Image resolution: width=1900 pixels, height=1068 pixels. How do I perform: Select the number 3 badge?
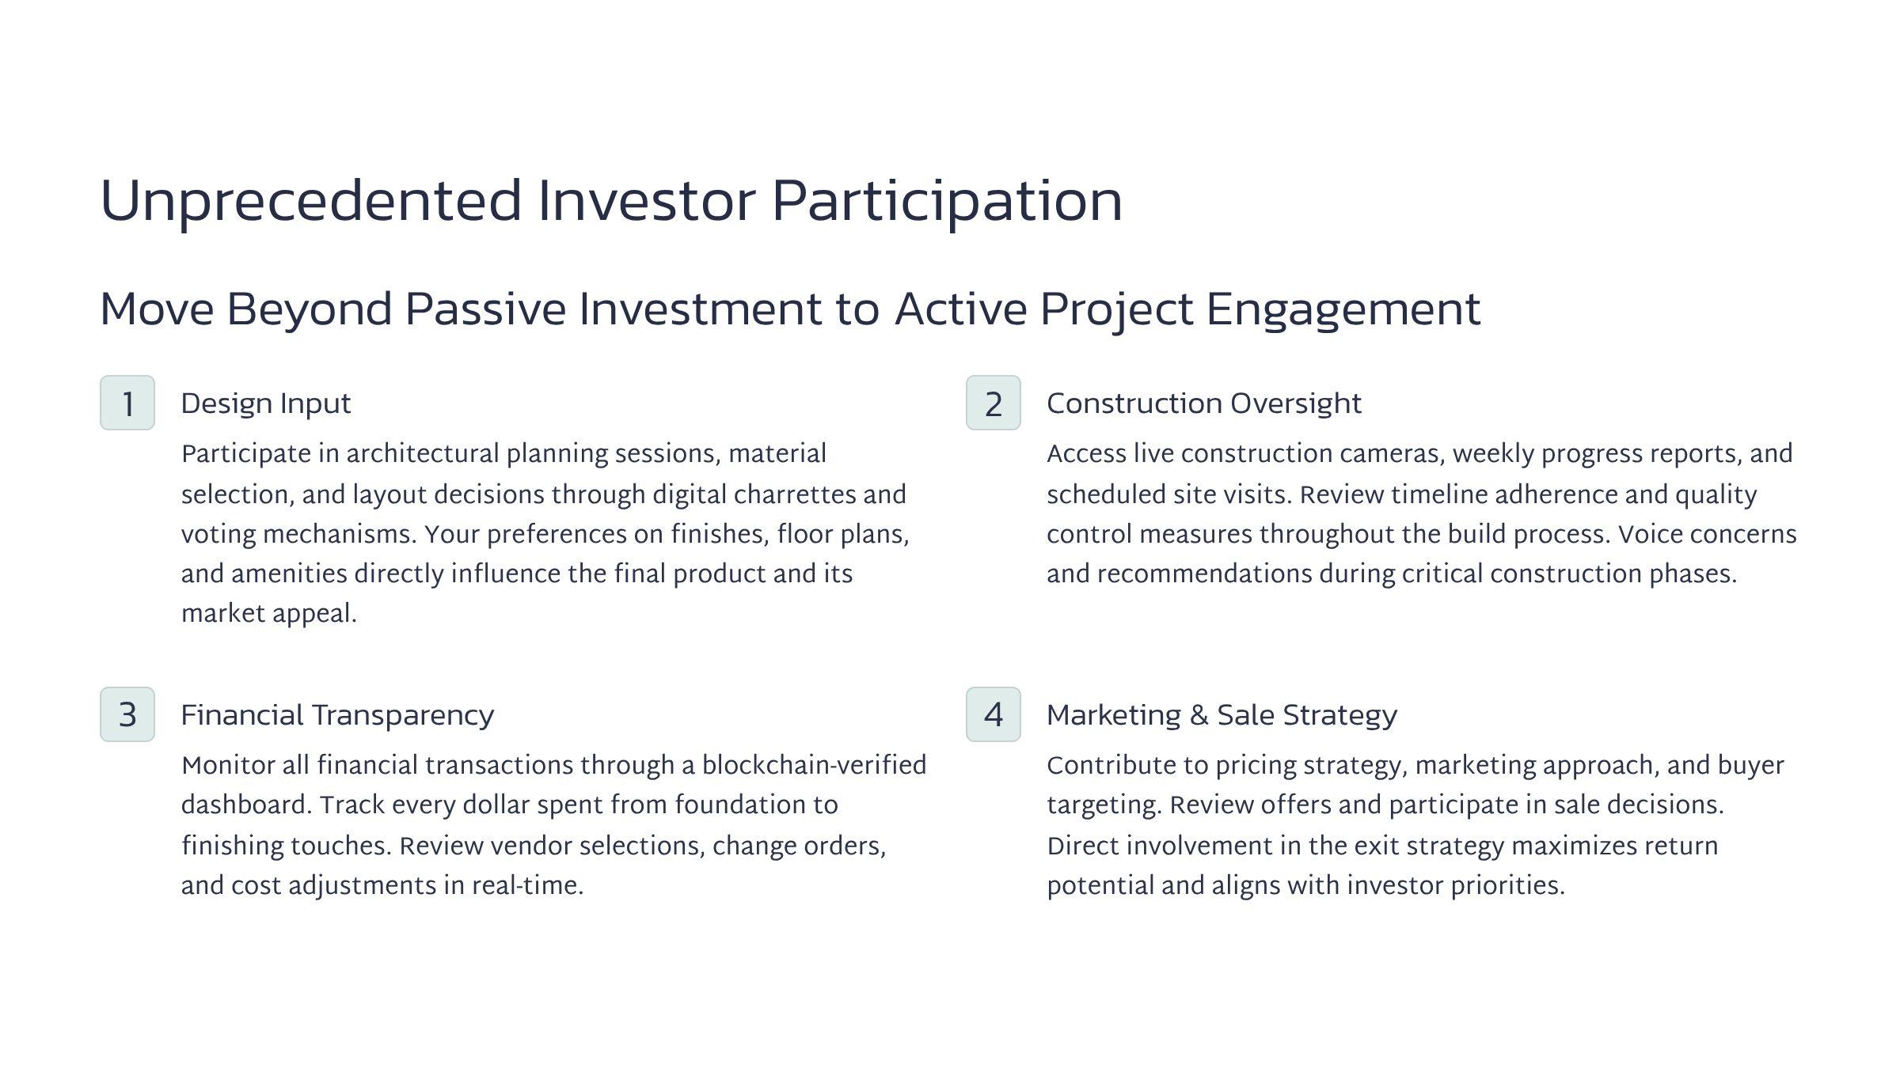[127, 714]
